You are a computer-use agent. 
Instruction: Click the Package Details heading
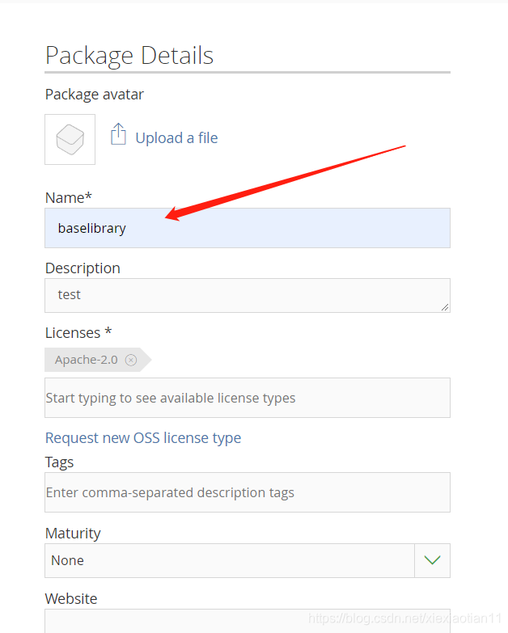[129, 56]
